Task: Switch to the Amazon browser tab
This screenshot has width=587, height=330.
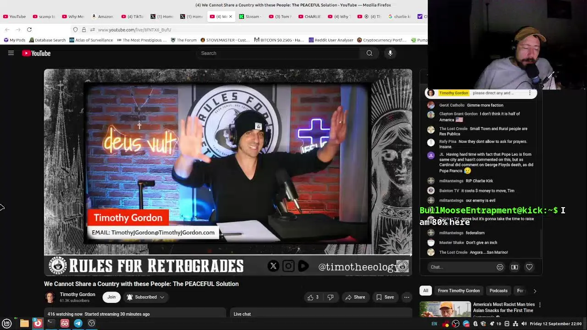Action: (102, 16)
